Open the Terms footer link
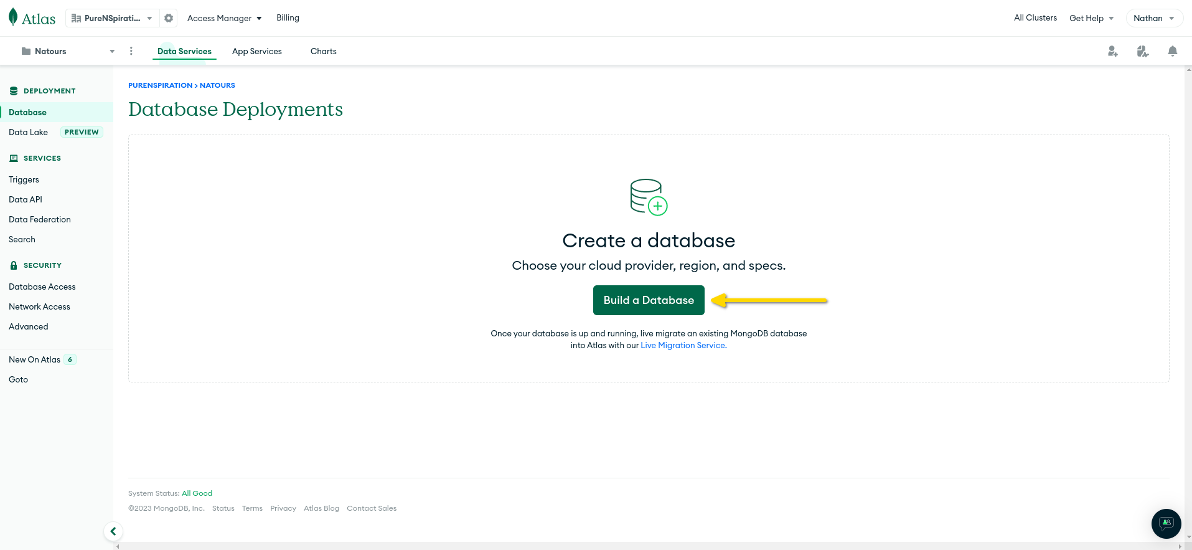This screenshot has height=550, width=1192. tap(252, 508)
